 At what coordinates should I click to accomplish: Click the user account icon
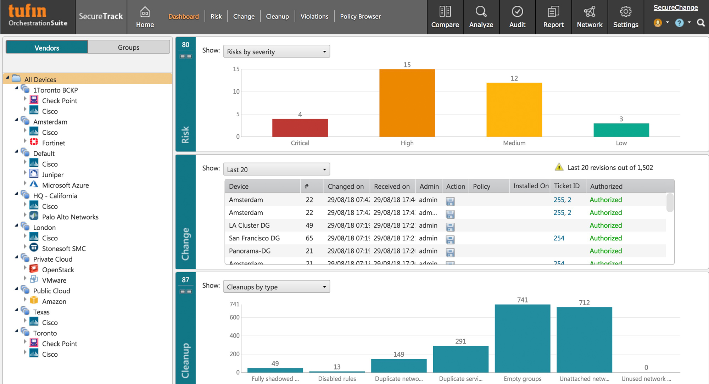658,23
